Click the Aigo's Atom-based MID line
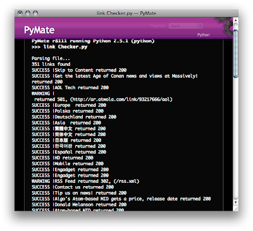Image resolution: width=253 pixels, height=231 pixels. pyautogui.click(x=121, y=199)
